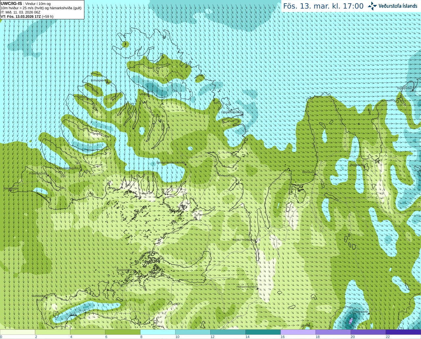Click the Veðurstofa Íslands logo icon

(x=372, y=6)
